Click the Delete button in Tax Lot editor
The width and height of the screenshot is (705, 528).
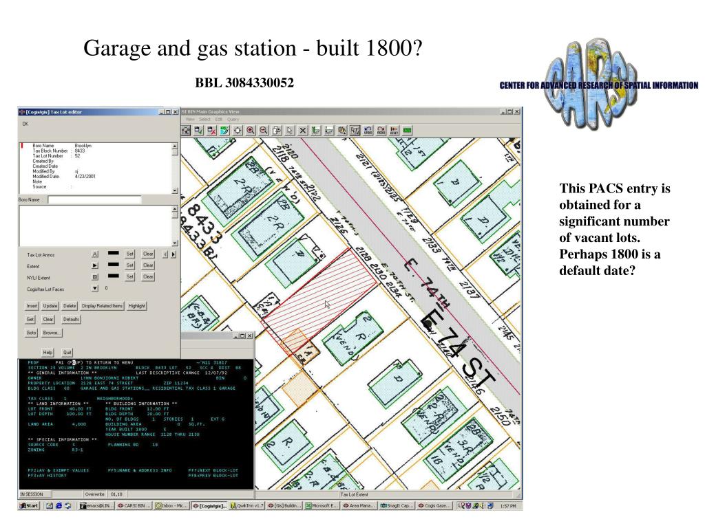coord(70,306)
